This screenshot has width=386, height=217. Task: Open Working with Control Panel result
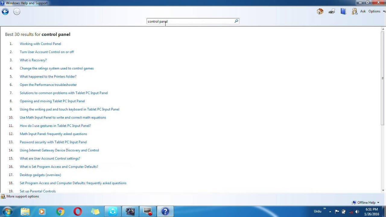[x=40, y=44]
